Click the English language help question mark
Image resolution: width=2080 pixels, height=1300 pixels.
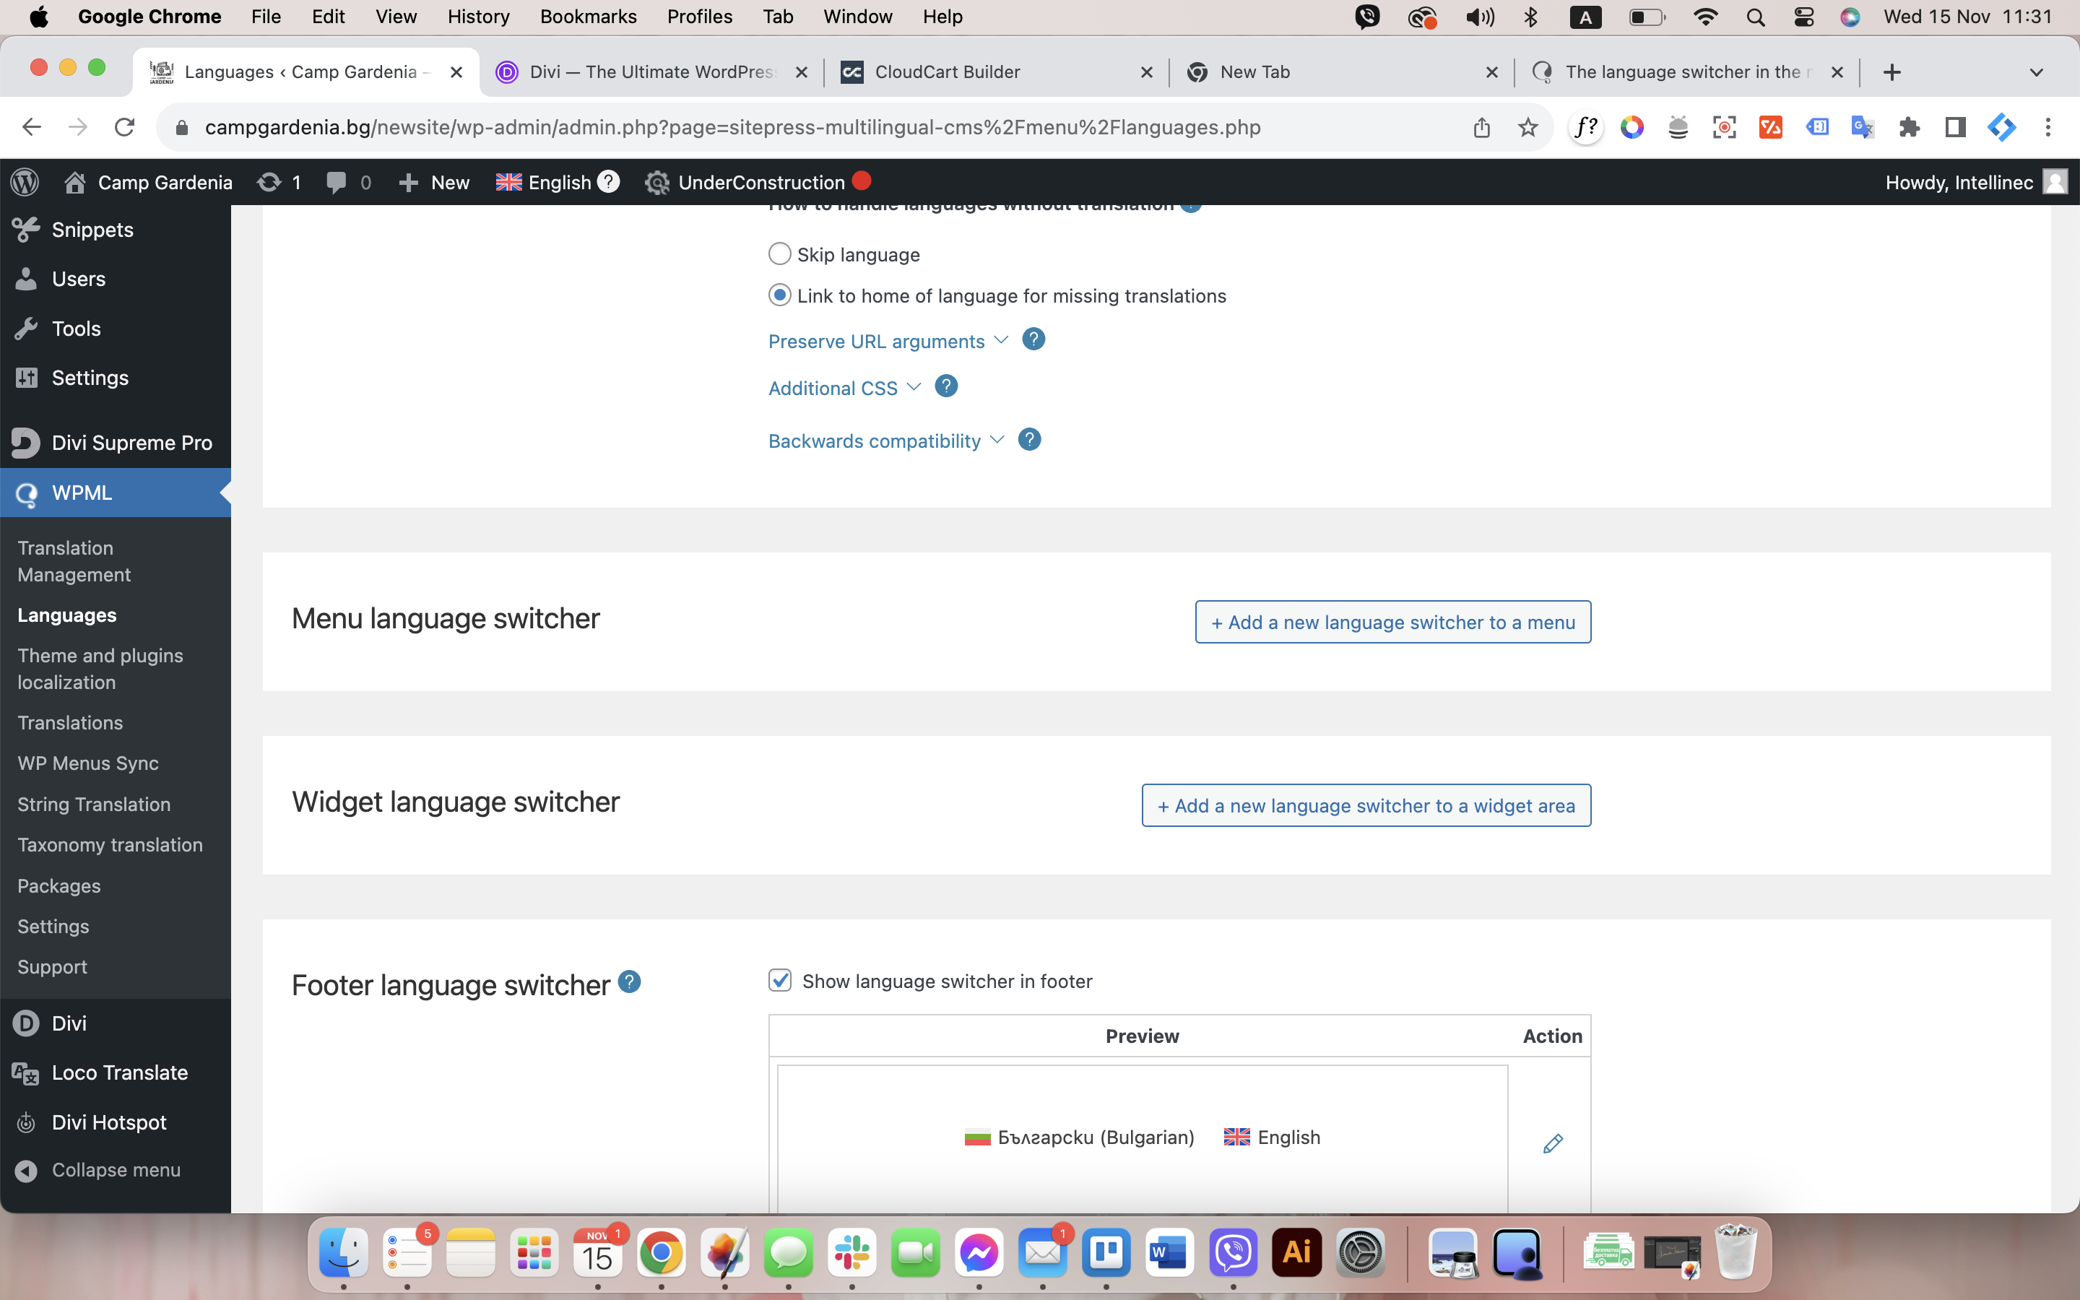[x=609, y=181]
